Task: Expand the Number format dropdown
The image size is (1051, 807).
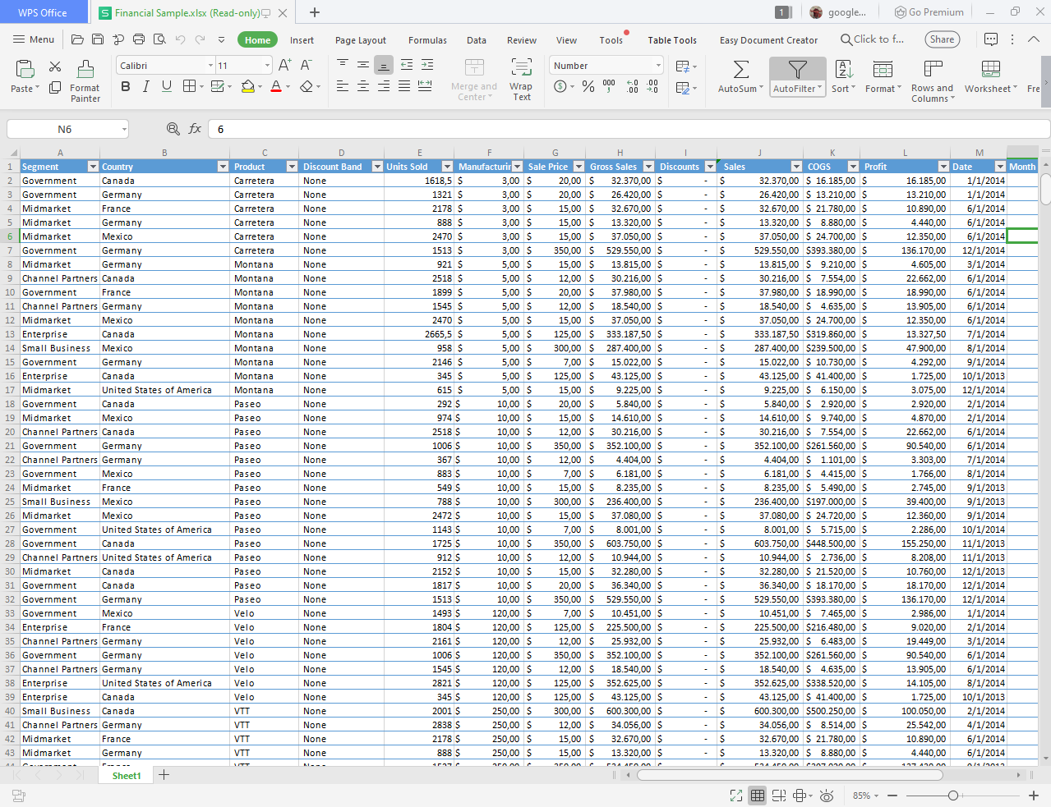Action: tap(658, 66)
